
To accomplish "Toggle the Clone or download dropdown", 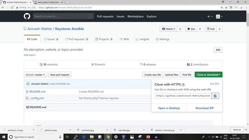I will coord(209,75).
